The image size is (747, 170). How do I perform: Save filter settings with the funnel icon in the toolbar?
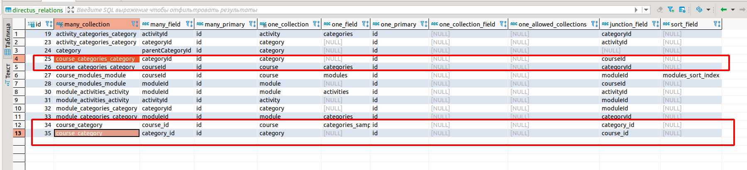671,10
